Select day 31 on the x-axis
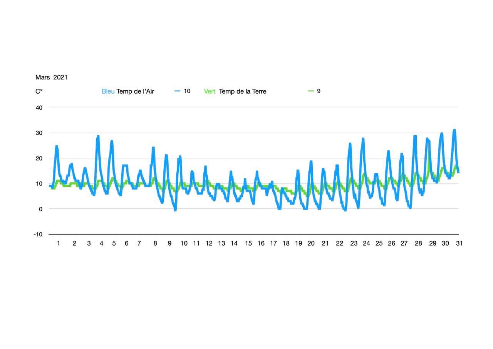493x349 pixels. click(x=459, y=243)
